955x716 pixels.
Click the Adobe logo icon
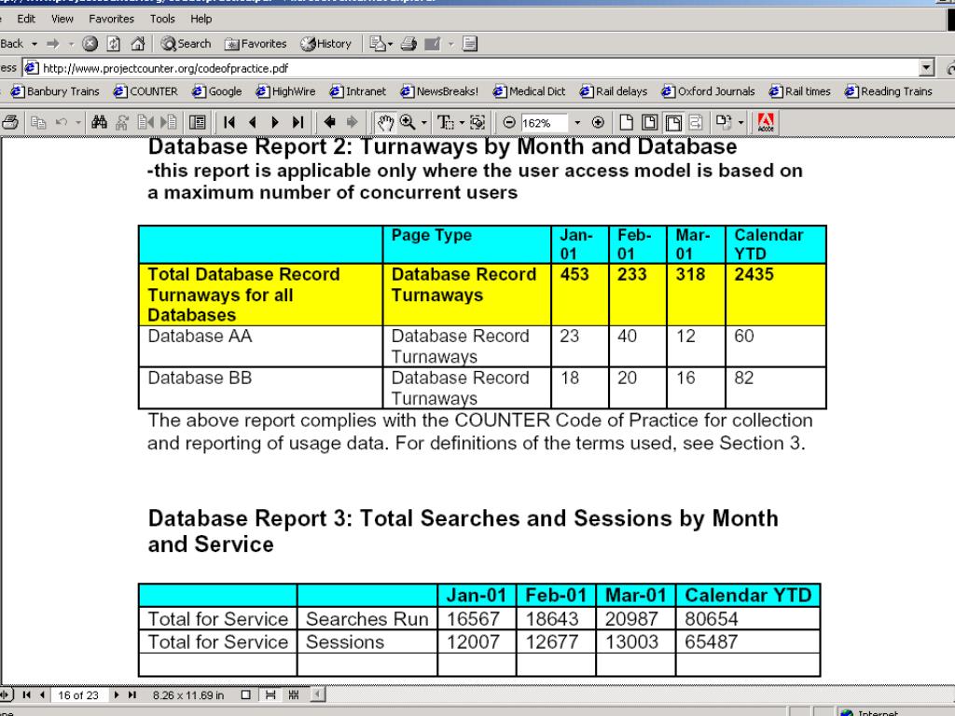pyautogui.click(x=766, y=122)
